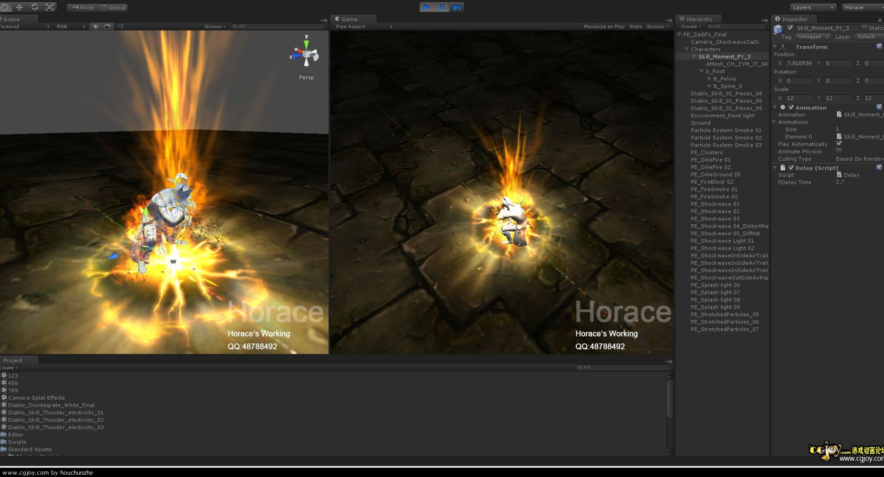Toggle Scene view audio speaker icon
This screenshot has width=884, height=477.
click(120, 27)
